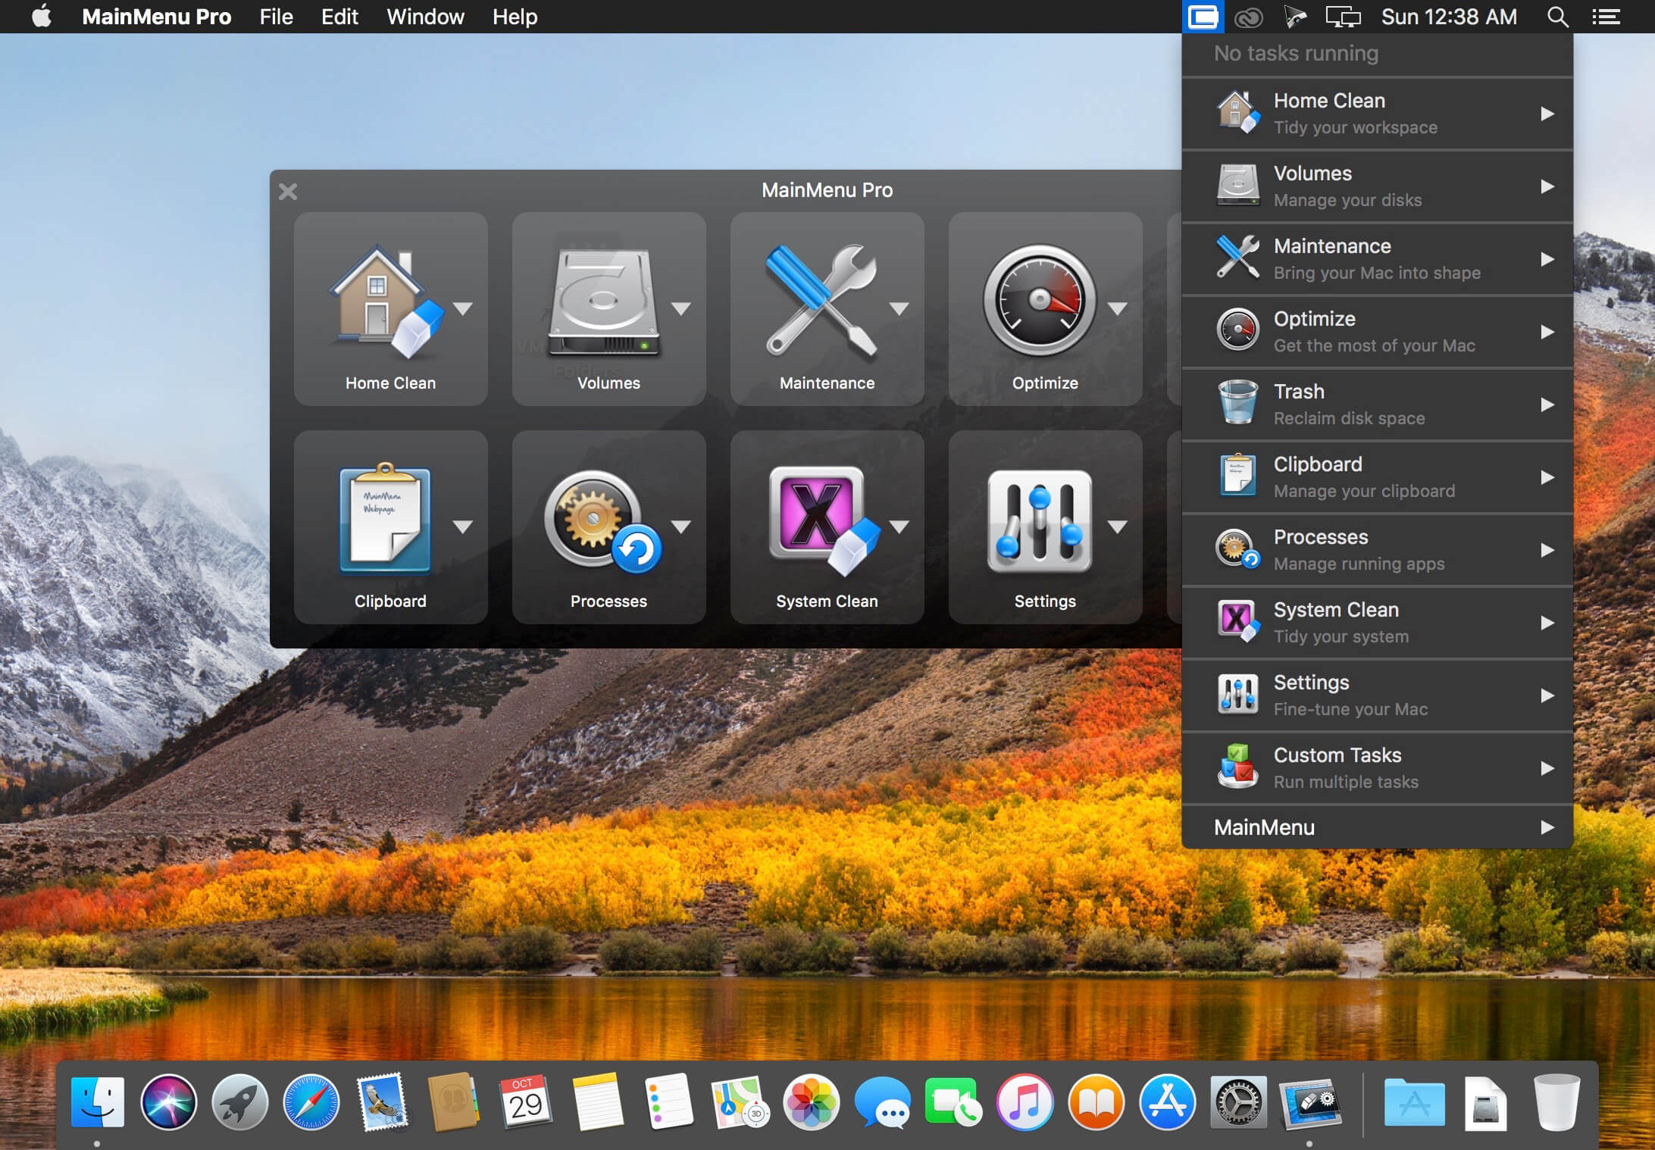Select Home Clean in the status menu
Image resolution: width=1655 pixels, height=1150 pixels.
click(1377, 114)
